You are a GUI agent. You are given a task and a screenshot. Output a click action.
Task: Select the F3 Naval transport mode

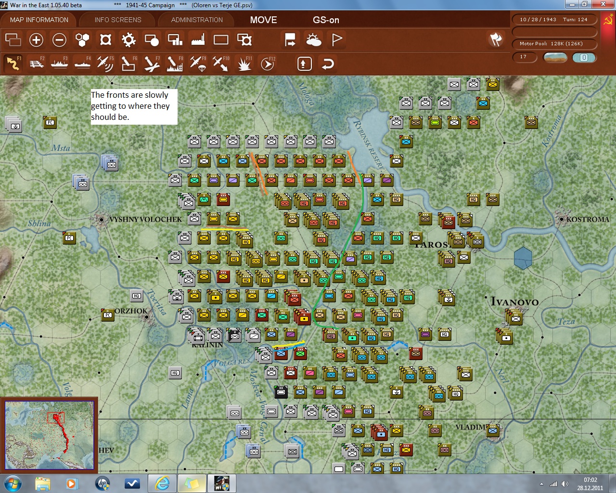(x=59, y=63)
